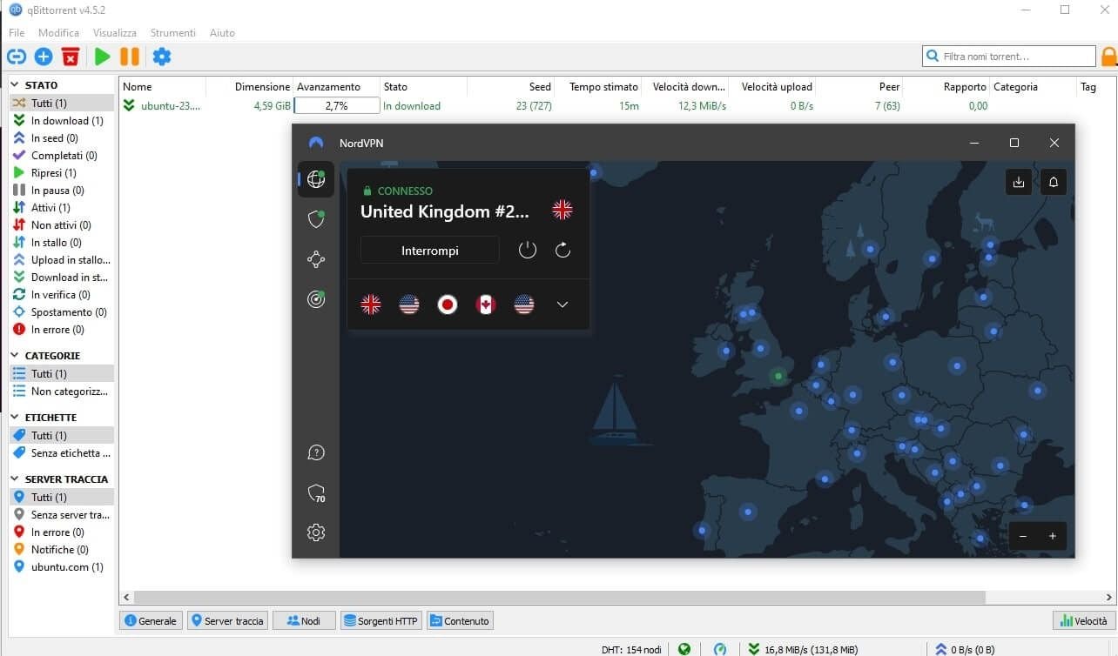This screenshot has height=656, width=1118.
Task: Click the DHT: 154 nodi status text
Action: (x=631, y=649)
